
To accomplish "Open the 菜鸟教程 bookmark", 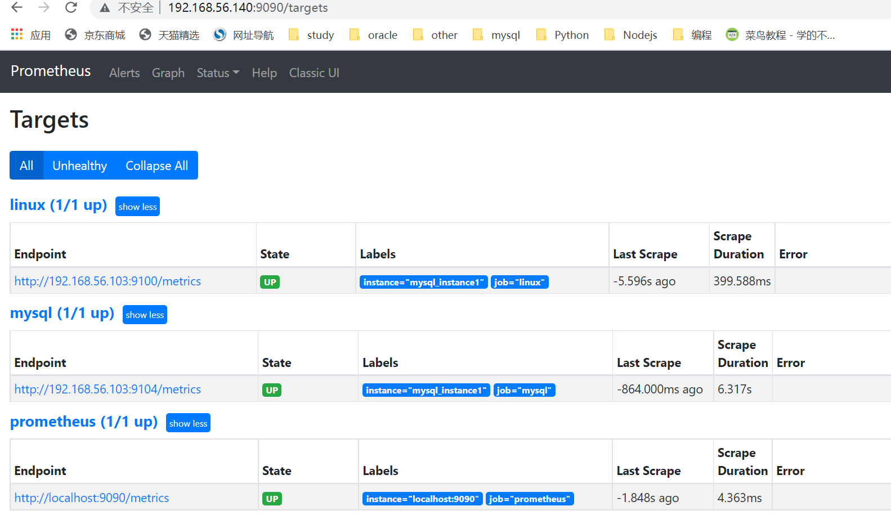I will click(780, 35).
